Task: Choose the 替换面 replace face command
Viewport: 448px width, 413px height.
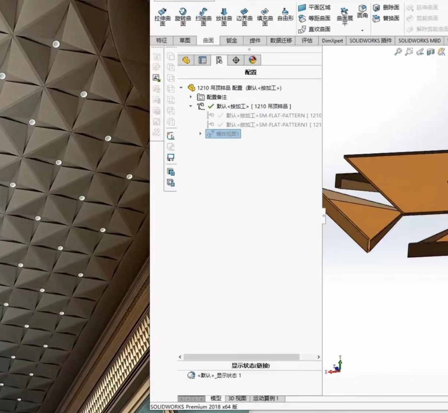Action: click(x=386, y=18)
